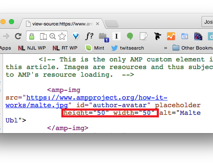Click the yellow minimize window button
This screenshot has width=213, height=167.
(3, 22)
